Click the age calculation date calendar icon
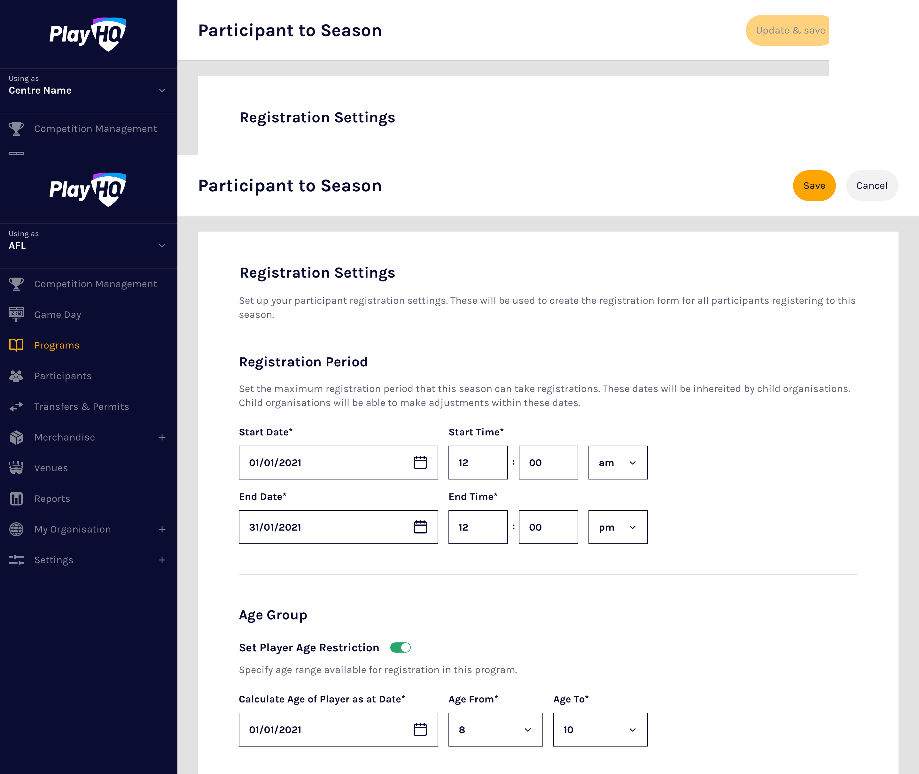The width and height of the screenshot is (919, 774). [x=420, y=729]
